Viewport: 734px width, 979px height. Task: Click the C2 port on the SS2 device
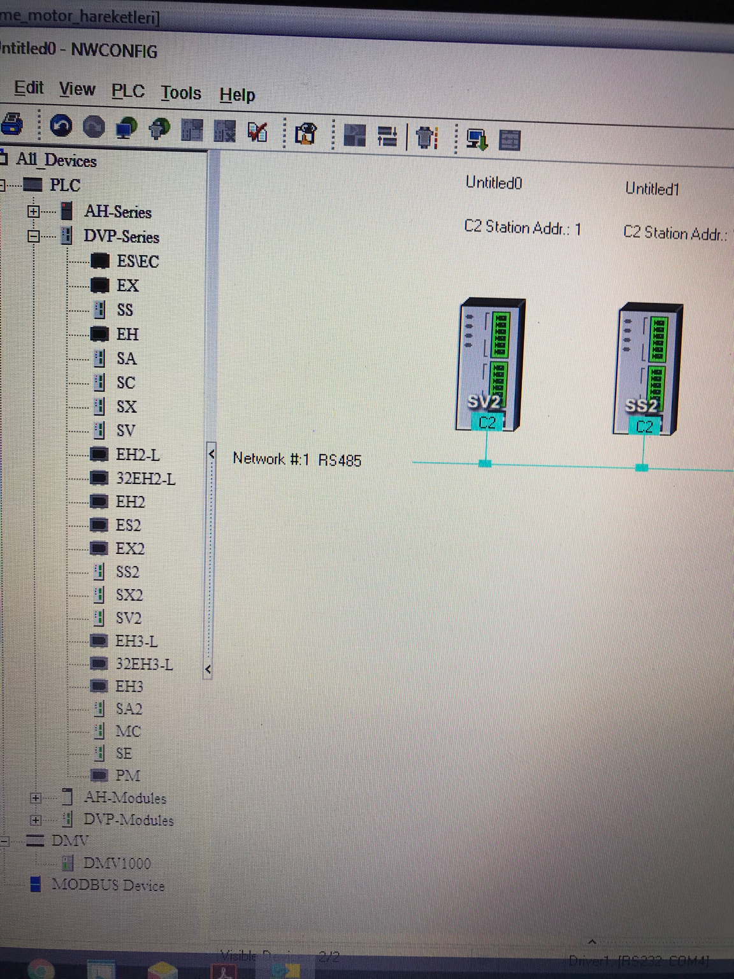click(645, 426)
